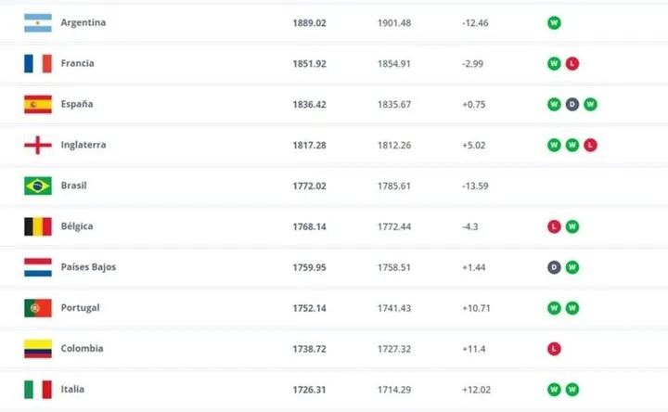Click the Francia flag icon
668x412 pixels.
click(37, 63)
